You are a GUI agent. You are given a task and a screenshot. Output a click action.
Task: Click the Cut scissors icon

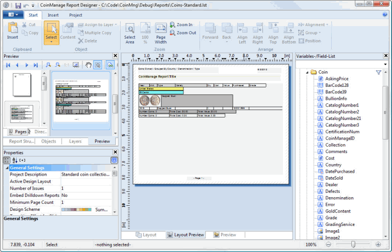[24, 25]
